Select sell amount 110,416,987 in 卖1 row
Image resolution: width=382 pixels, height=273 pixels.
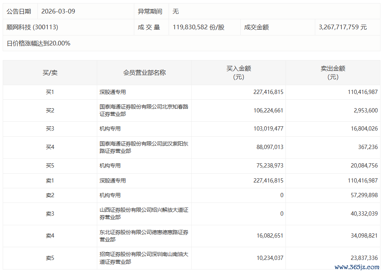[362, 181]
